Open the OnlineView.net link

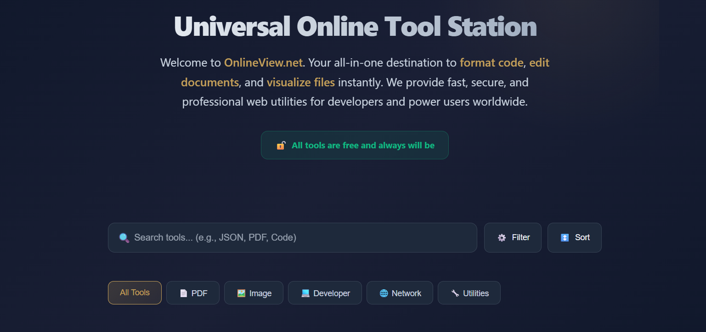point(263,62)
